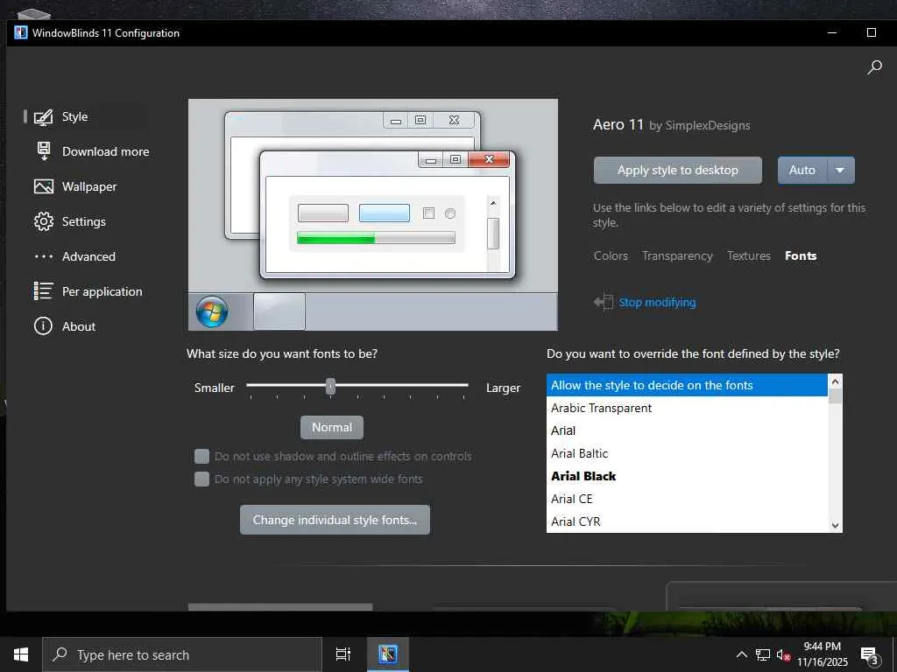This screenshot has height=672, width=897.
Task: Click the network tray icon
Action: pyautogui.click(x=763, y=654)
